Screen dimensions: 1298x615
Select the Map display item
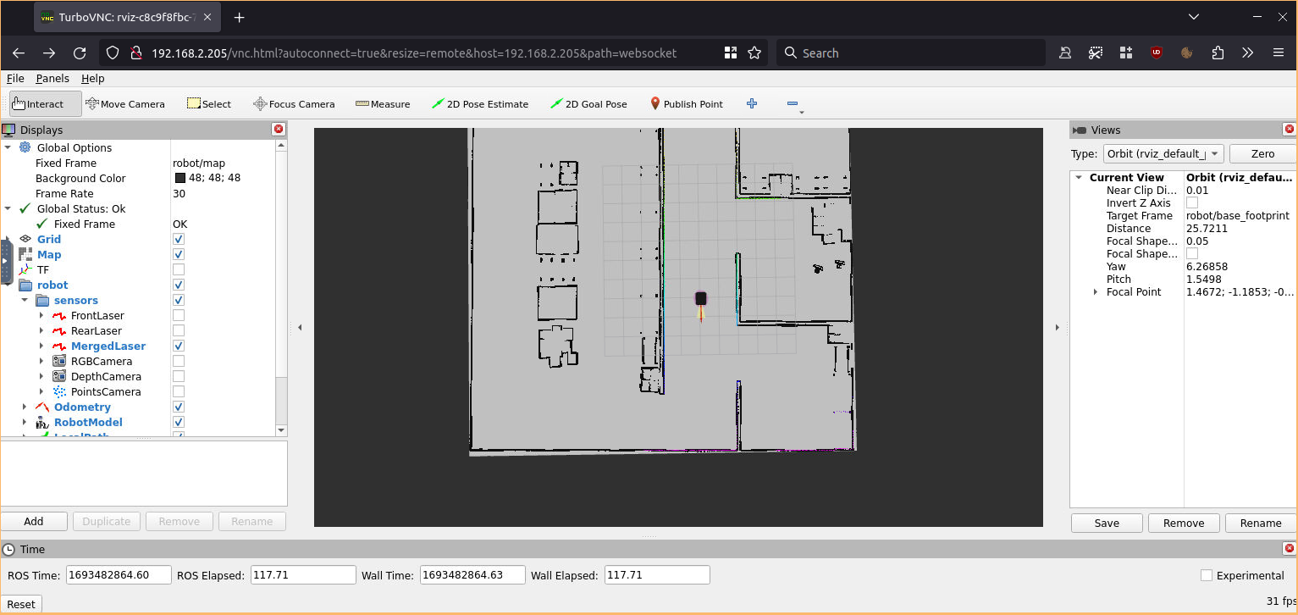click(49, 254)
